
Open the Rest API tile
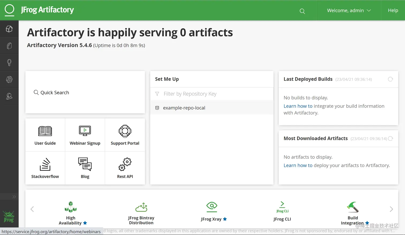(x=125, y=168)
